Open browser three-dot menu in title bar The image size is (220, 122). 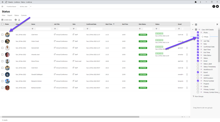(x=200, y=2)
